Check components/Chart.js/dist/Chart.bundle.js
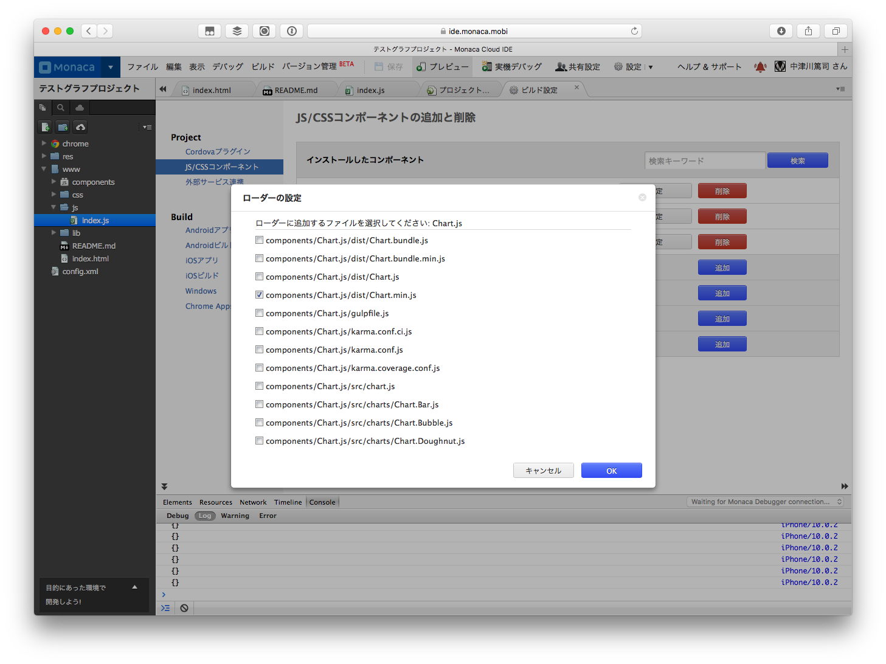886x664 pixels. [x=259, y=240]
